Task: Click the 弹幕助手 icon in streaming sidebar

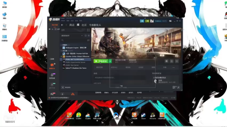Action: tap(52, 65)
